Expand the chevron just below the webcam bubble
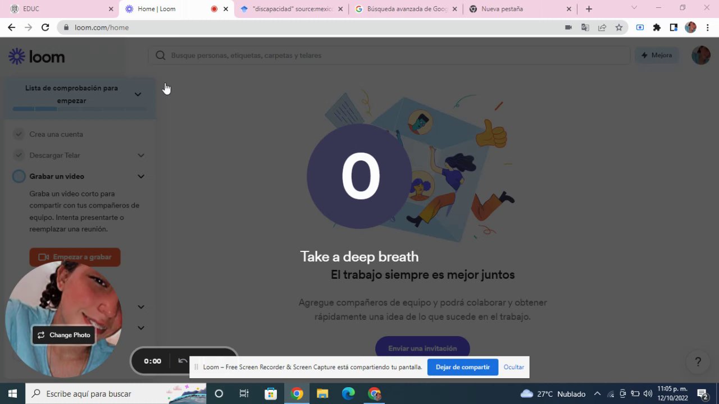This screenshot has width=719, height=404. [x=141, y=307]
